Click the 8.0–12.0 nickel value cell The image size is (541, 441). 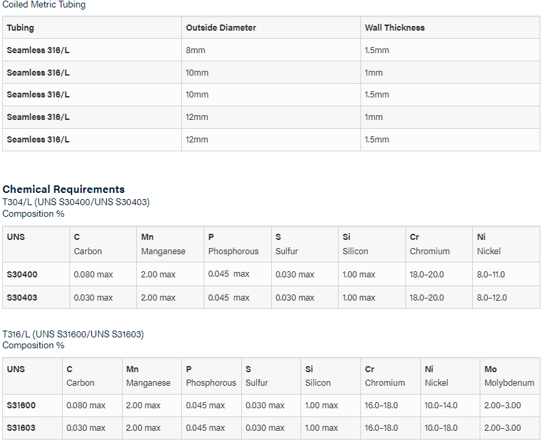click(x=506, y=297)
